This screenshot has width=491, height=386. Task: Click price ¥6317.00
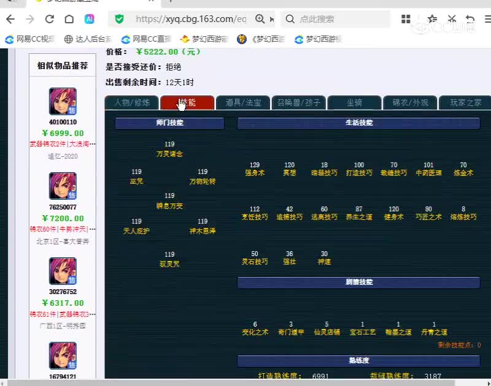click(x=63, y=303)
